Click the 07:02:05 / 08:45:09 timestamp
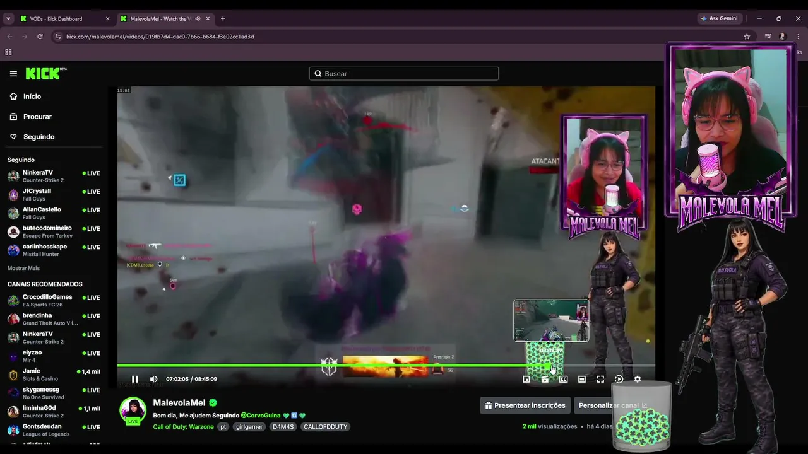 click(191, 379)
